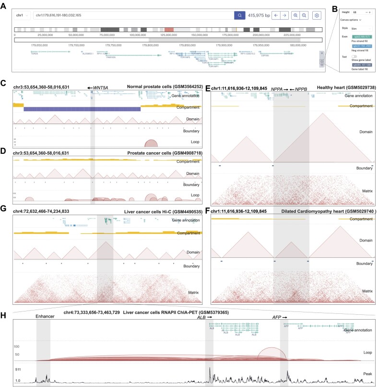Pick the Pos strand fill color
The width and height of the screenshot is (378, 391).
point(362,36)
